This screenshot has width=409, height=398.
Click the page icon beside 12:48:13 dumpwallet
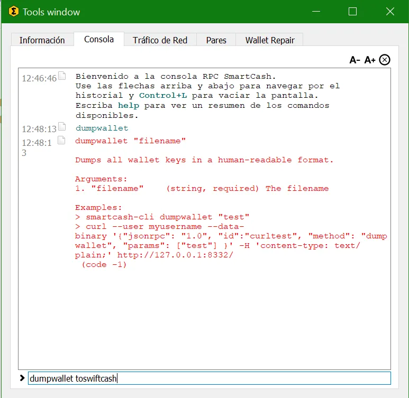tap(62, 126)
